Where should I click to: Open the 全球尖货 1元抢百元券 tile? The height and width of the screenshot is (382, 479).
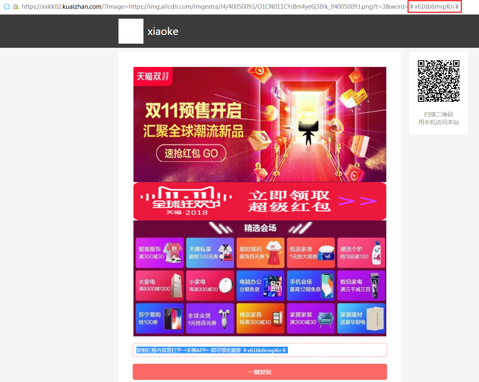[210, 318]
